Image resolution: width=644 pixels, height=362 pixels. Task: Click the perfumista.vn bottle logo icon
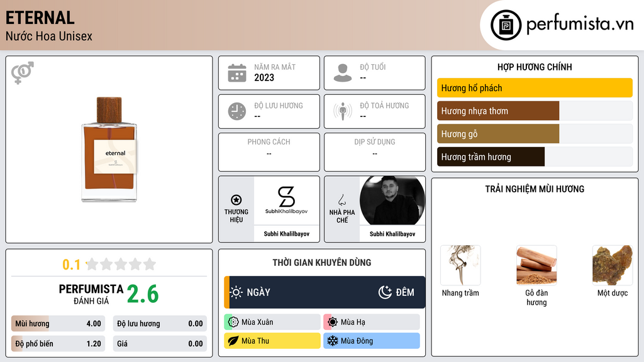506,25
